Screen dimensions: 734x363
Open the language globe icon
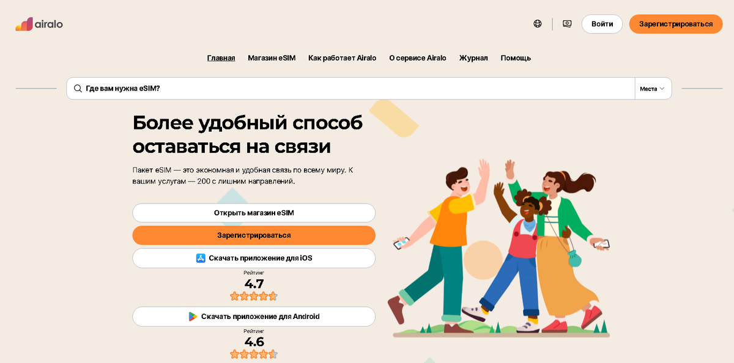click(538, 24)
